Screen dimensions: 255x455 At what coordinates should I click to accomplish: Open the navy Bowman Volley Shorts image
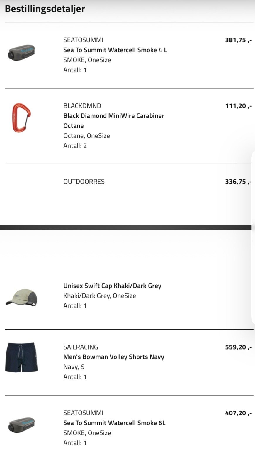point(21,357)
